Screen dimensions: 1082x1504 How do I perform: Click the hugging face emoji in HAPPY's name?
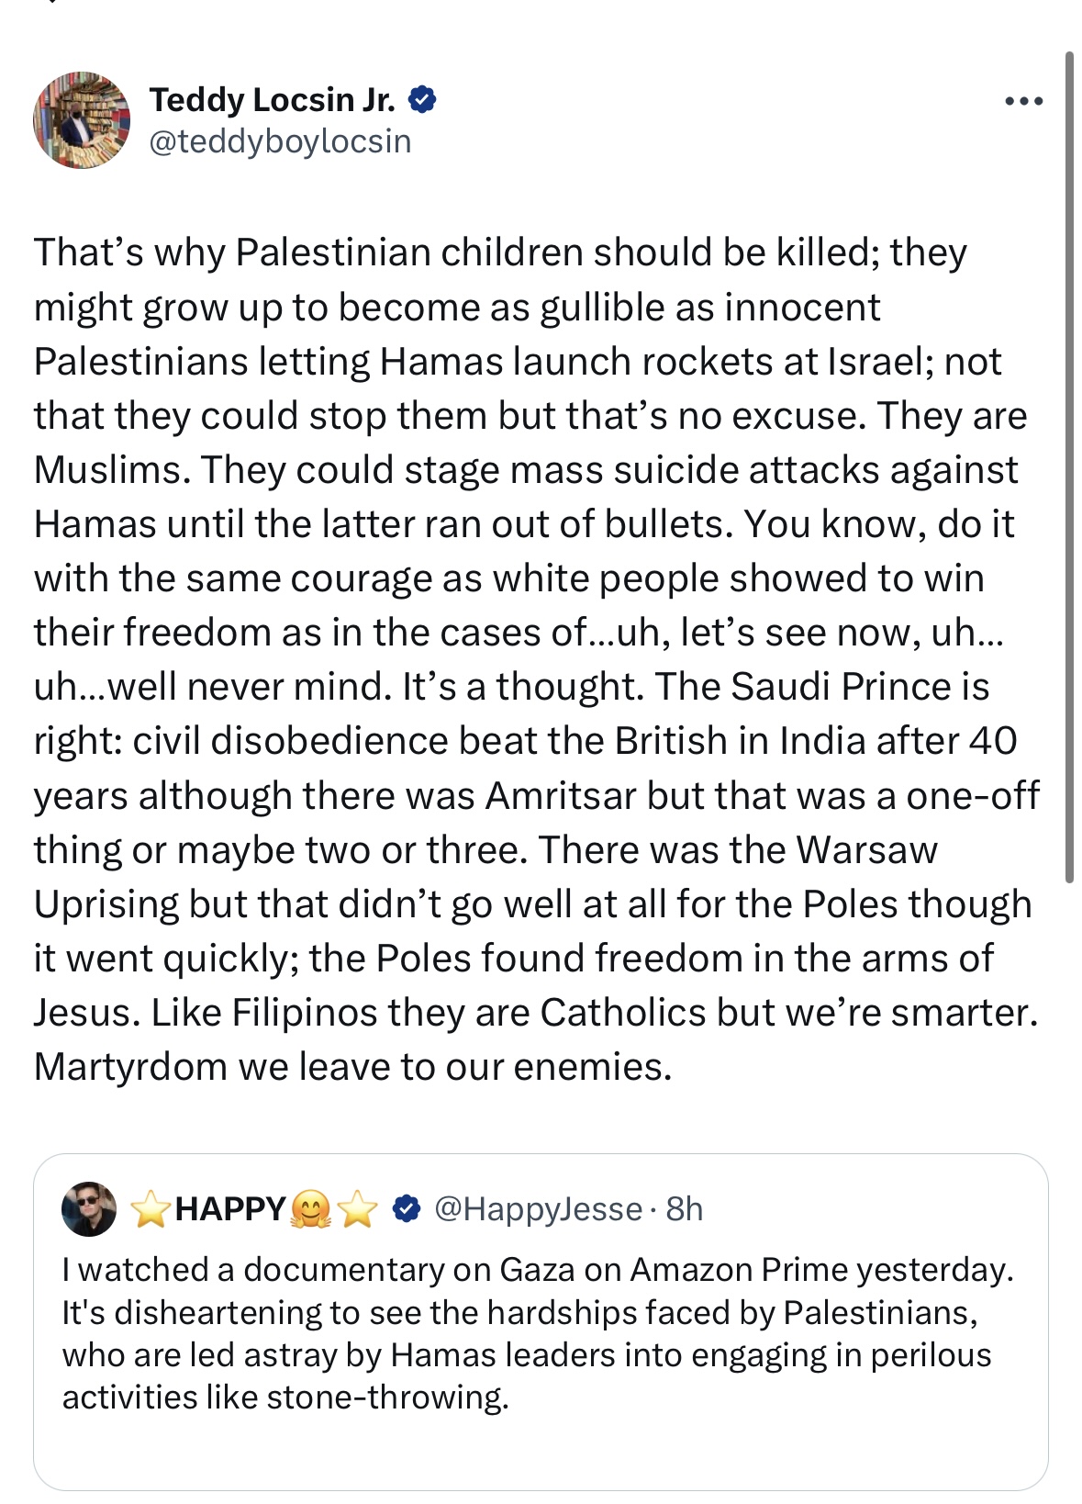click(311, 1209)
